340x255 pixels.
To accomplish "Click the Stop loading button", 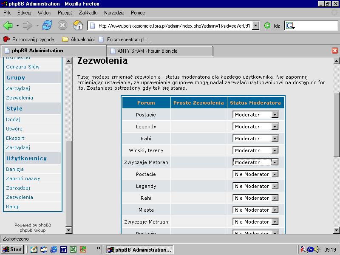I will tap(62, 25).
